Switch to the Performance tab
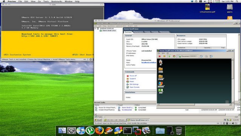241x136 pixels. point(139,32)
